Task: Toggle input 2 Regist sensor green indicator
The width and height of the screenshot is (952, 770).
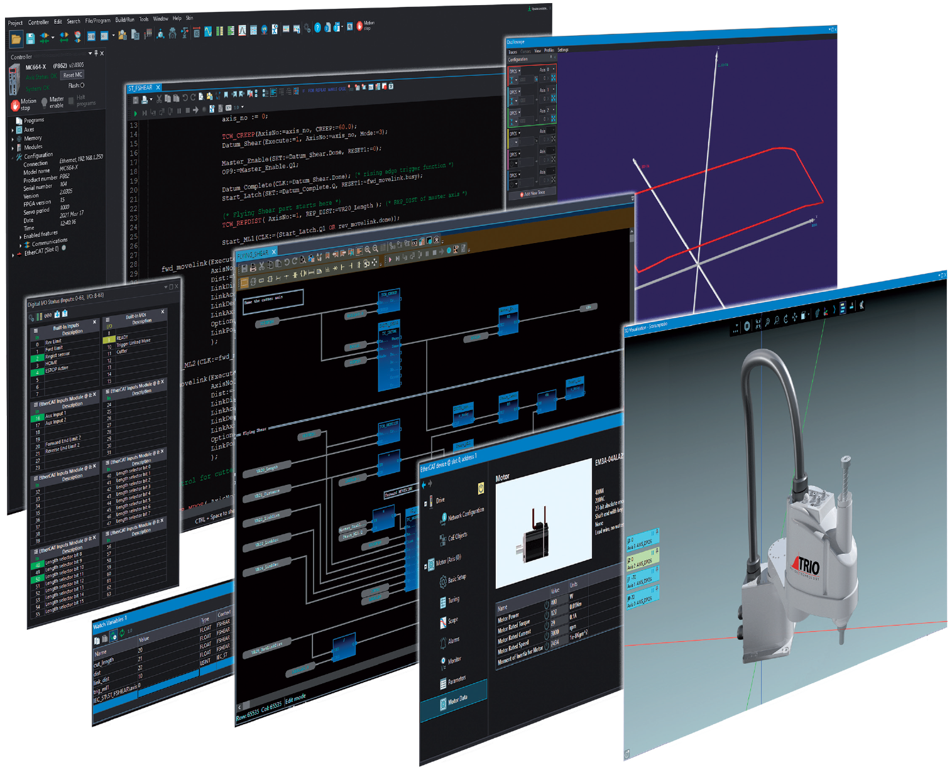Action: tap(36, 358)
